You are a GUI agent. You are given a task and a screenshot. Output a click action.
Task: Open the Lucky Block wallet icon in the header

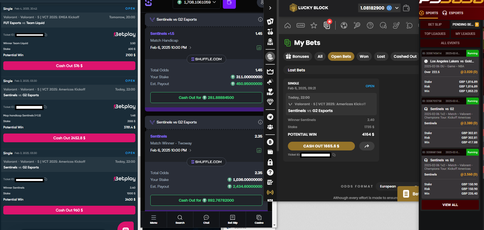click(406, 8)
